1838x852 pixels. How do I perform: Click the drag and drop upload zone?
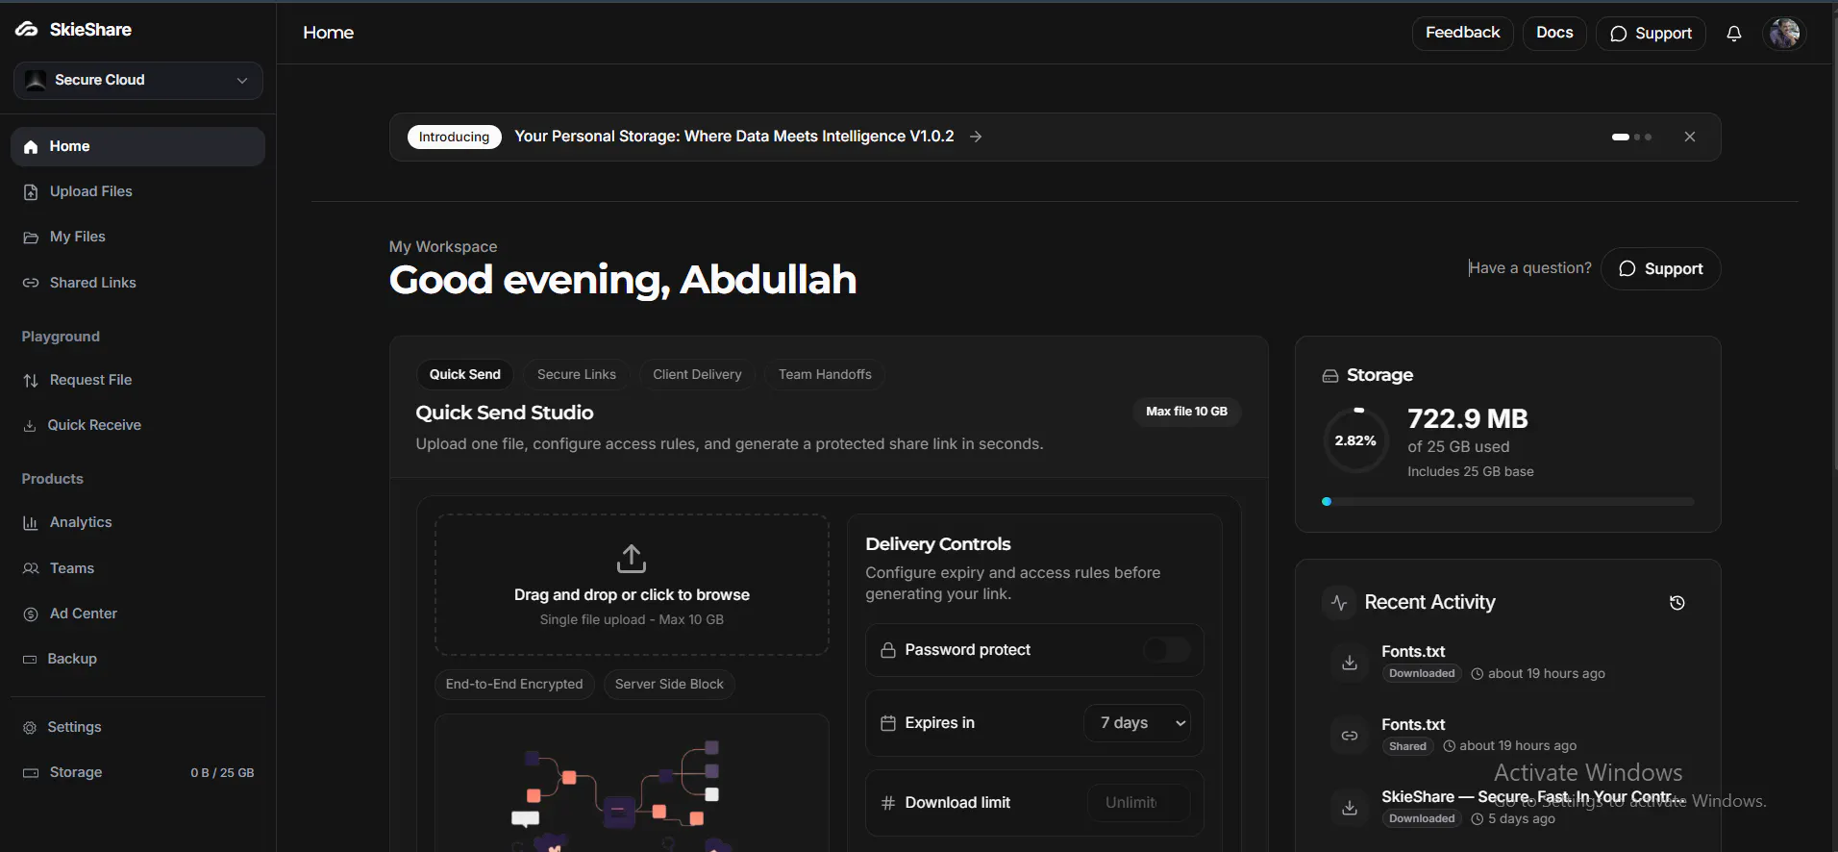(x=632, y=585)
